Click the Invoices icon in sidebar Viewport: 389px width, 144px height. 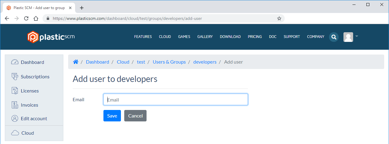coord(15,105)
